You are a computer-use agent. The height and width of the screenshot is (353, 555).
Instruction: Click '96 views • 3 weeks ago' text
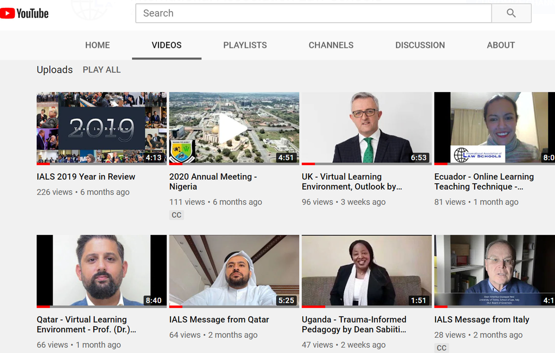click(344, 202)
